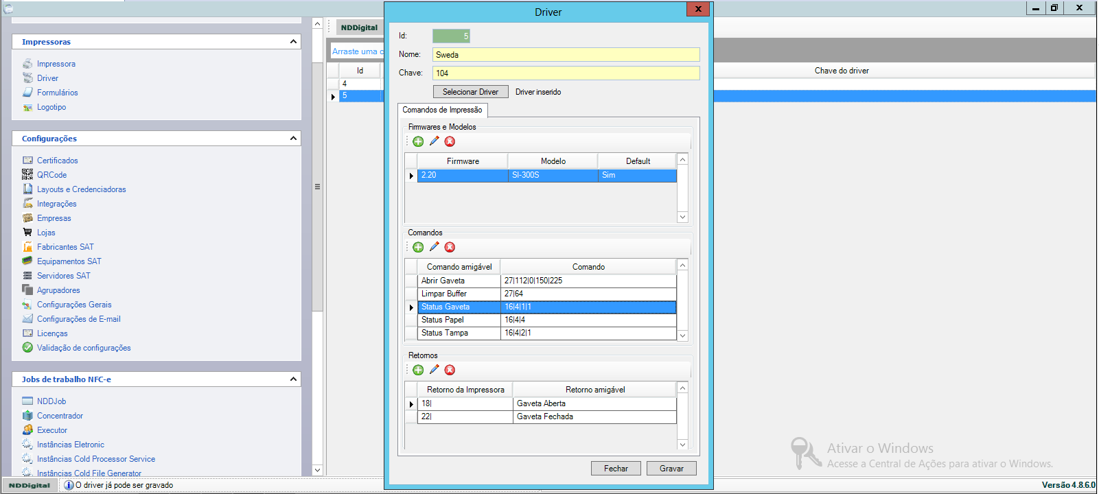Collapse Jobs de trabalho NFC-e panel
Viewport: 1099px width, 494px height.
point(293,379)
